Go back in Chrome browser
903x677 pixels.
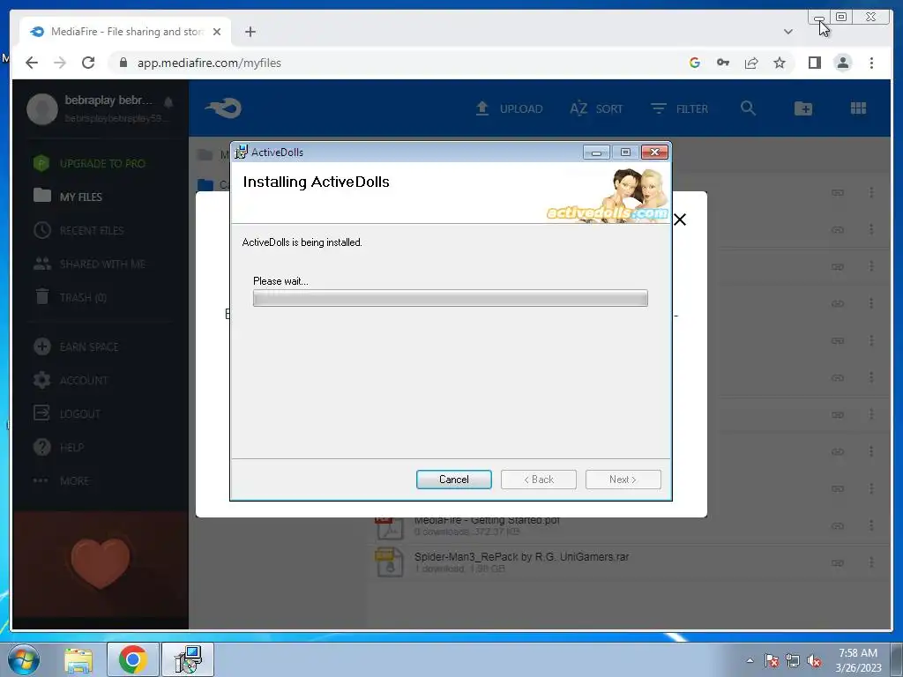coord(32,63)
